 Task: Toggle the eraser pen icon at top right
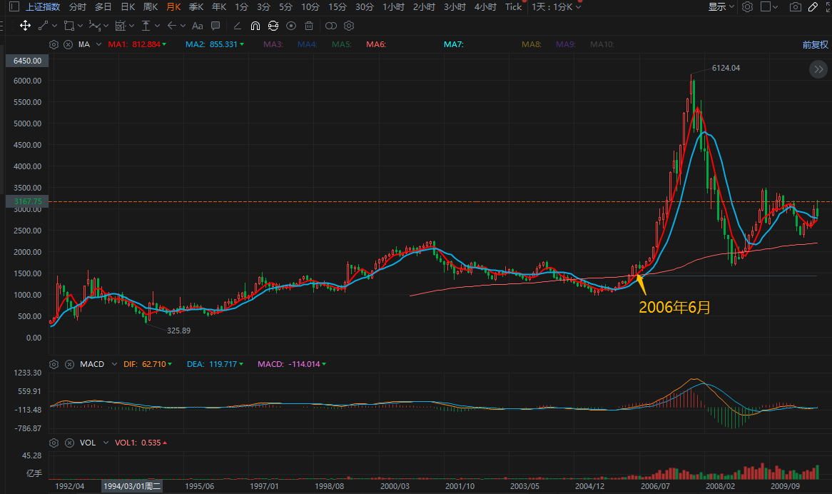(x=813, y=7)
